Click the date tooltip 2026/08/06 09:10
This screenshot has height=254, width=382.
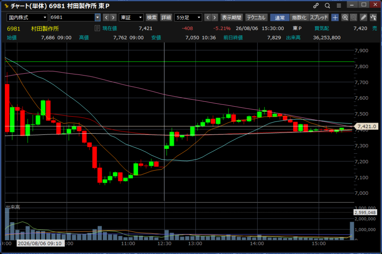tap(40, 243)
